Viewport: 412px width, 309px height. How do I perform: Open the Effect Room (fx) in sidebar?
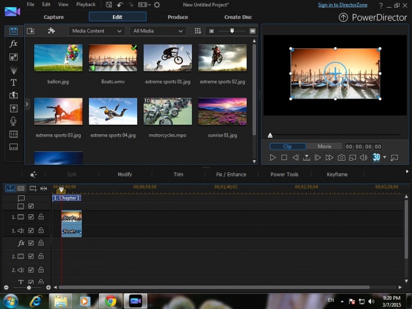click(14, 44)
